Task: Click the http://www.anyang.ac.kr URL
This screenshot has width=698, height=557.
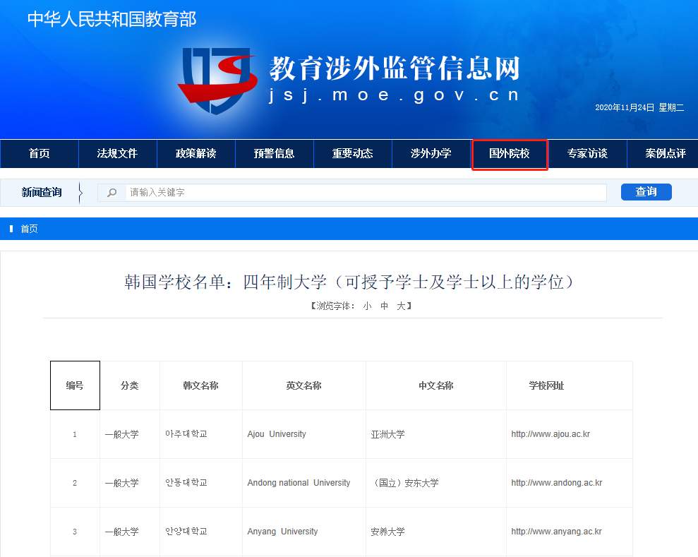Action: 556,531
